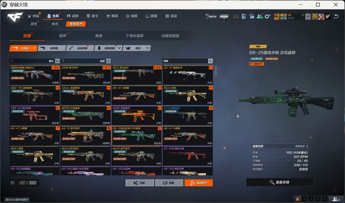
Task: Switch to the 个性化道具 tab
Action: pyautogui.click(x=134, y=36)
